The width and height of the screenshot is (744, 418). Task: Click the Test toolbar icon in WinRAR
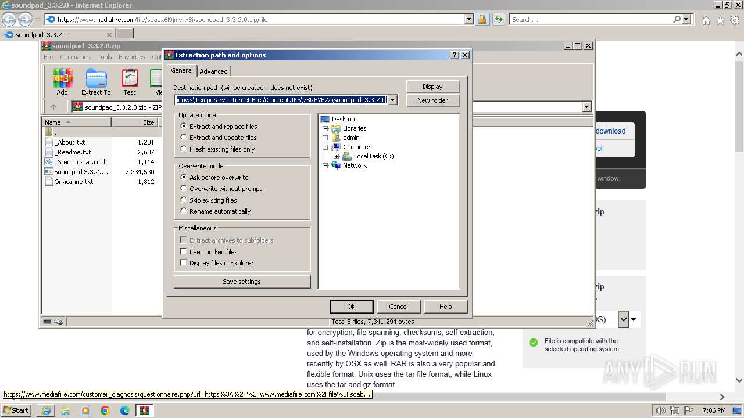click(x=130, y=82)
